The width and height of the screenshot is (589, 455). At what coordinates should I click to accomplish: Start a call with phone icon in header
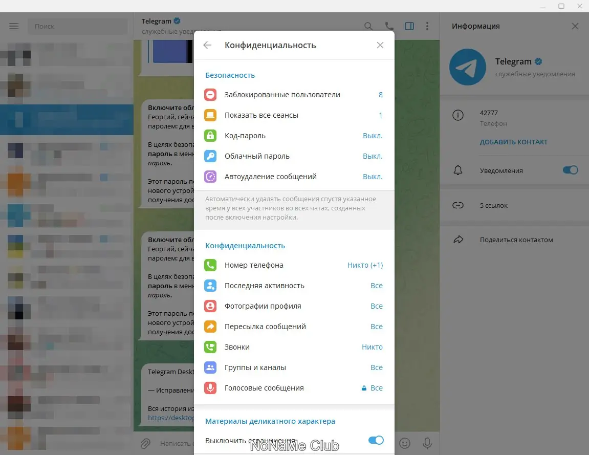pyautogui.click(x=389, y=26)
